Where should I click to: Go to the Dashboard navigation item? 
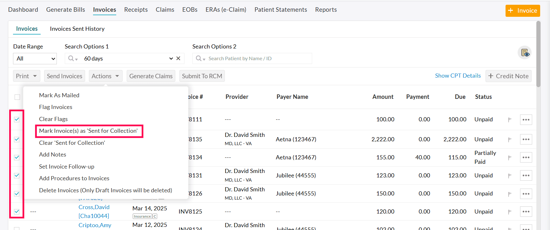pos(23,10)
